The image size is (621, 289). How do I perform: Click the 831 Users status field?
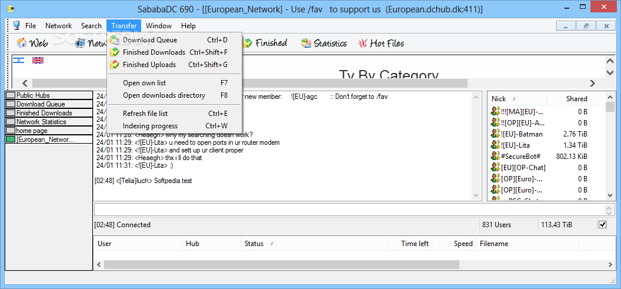coord(508,225)
